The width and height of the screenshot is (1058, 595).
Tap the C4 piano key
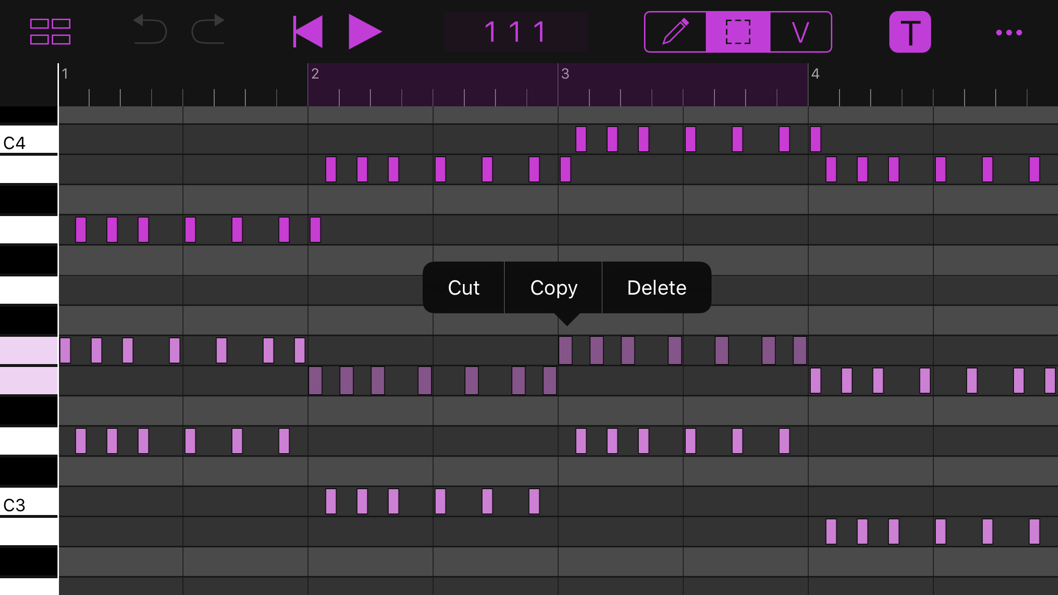pos(29,140)
